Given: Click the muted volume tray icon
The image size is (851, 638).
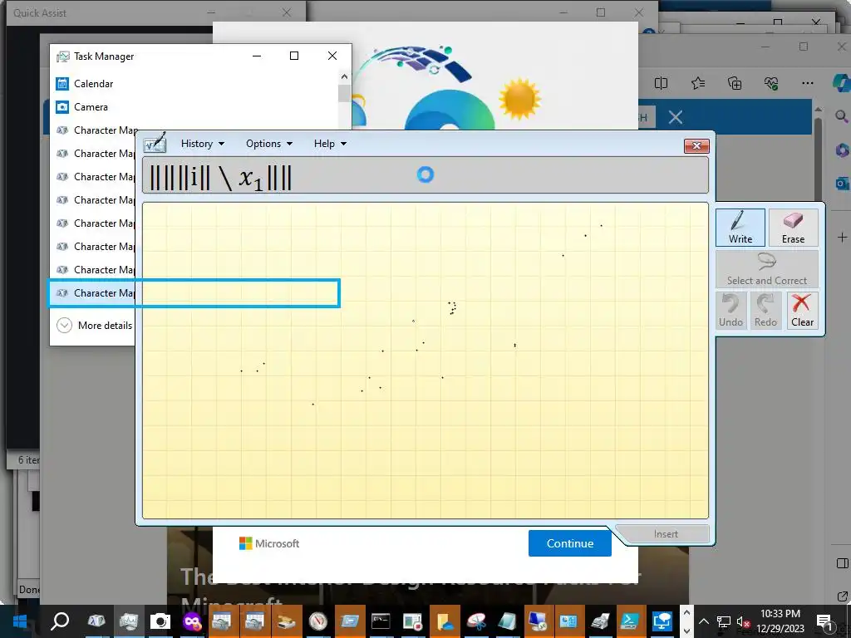Looking at the screenshot, I should (742, 621).
